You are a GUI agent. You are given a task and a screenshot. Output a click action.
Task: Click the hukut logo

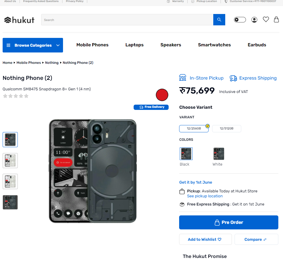[x=19, y=20]
